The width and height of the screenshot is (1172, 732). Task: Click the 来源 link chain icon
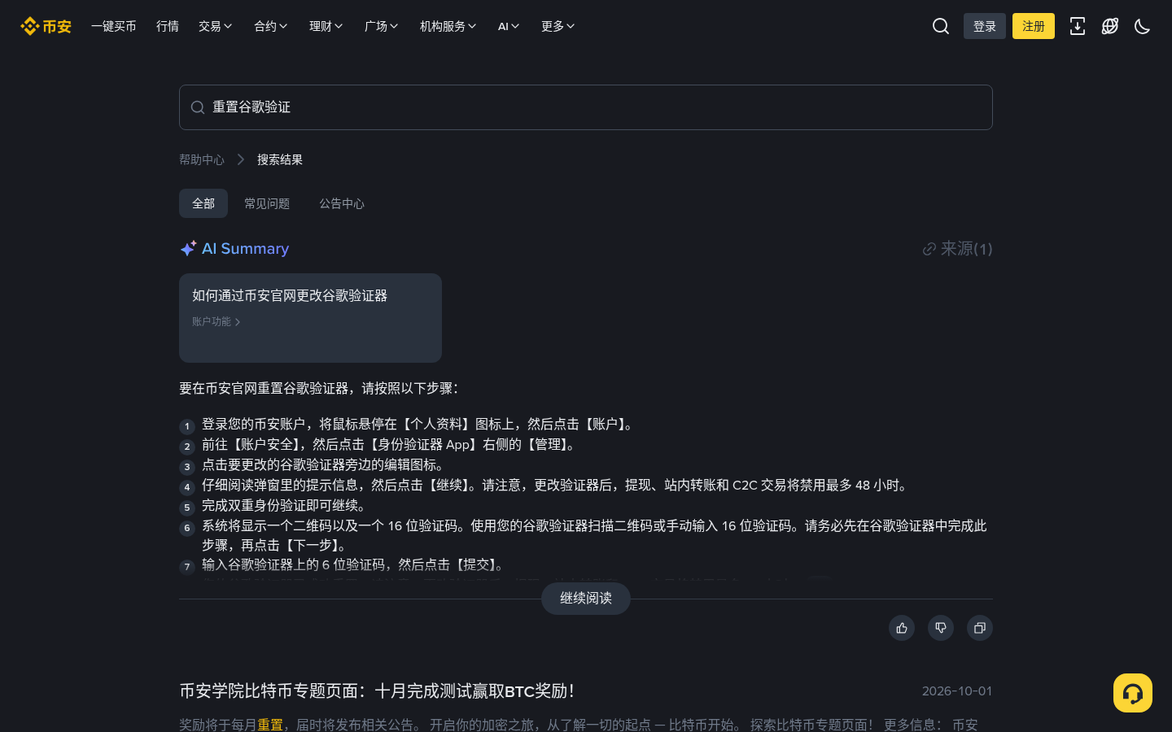929,249
